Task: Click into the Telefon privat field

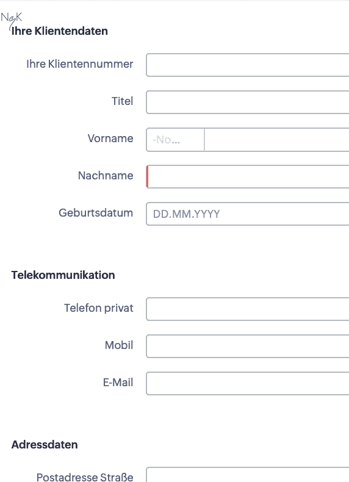Action: (x=248, y=309)
